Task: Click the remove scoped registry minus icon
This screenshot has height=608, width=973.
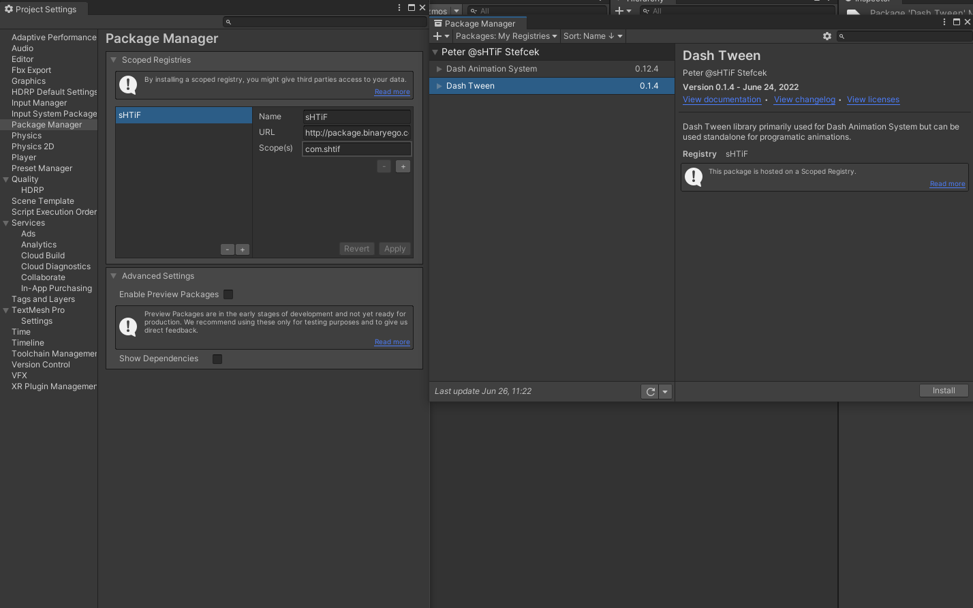Action: pos(227,249)
